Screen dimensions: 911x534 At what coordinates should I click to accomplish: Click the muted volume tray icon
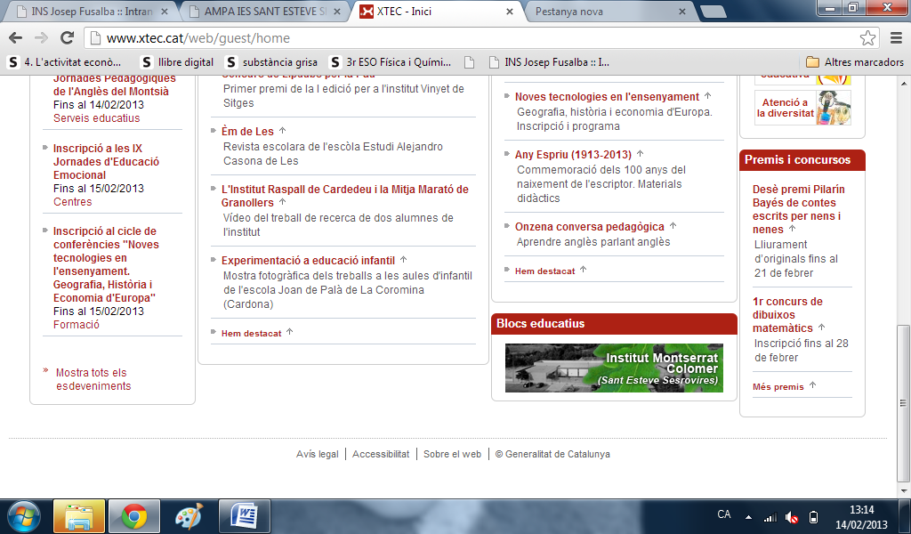coord(792,517)
